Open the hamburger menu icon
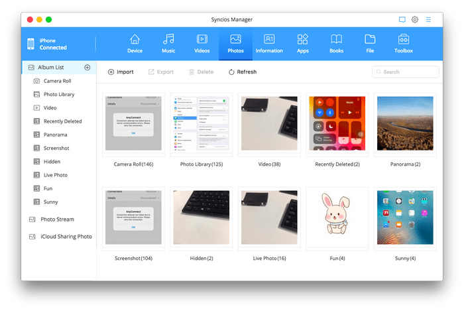This screenshot has width=464, height=311. [x=428, y=20]
